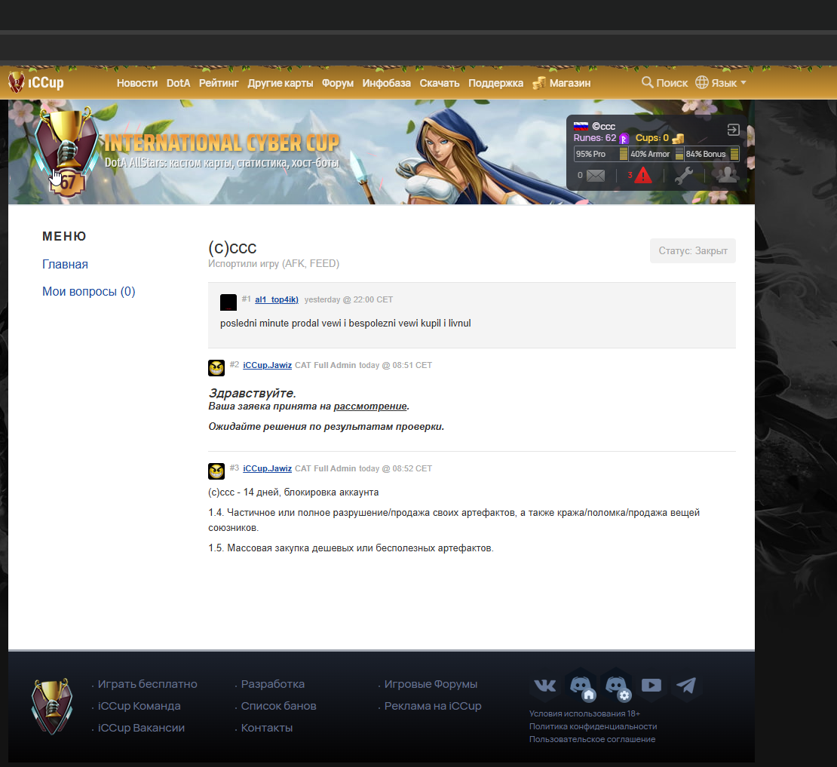
Task: Open the red warning triangle alerts
Action: (643, 175)
